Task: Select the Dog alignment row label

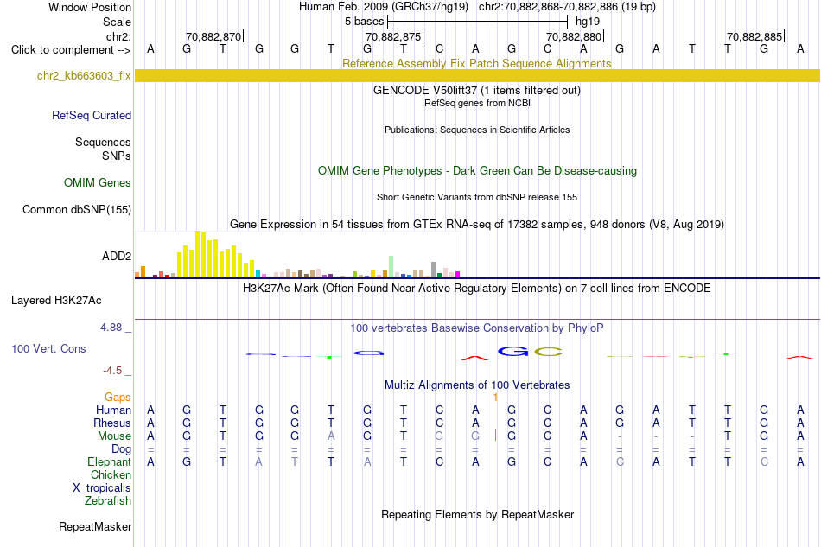Action: (121, 449)
